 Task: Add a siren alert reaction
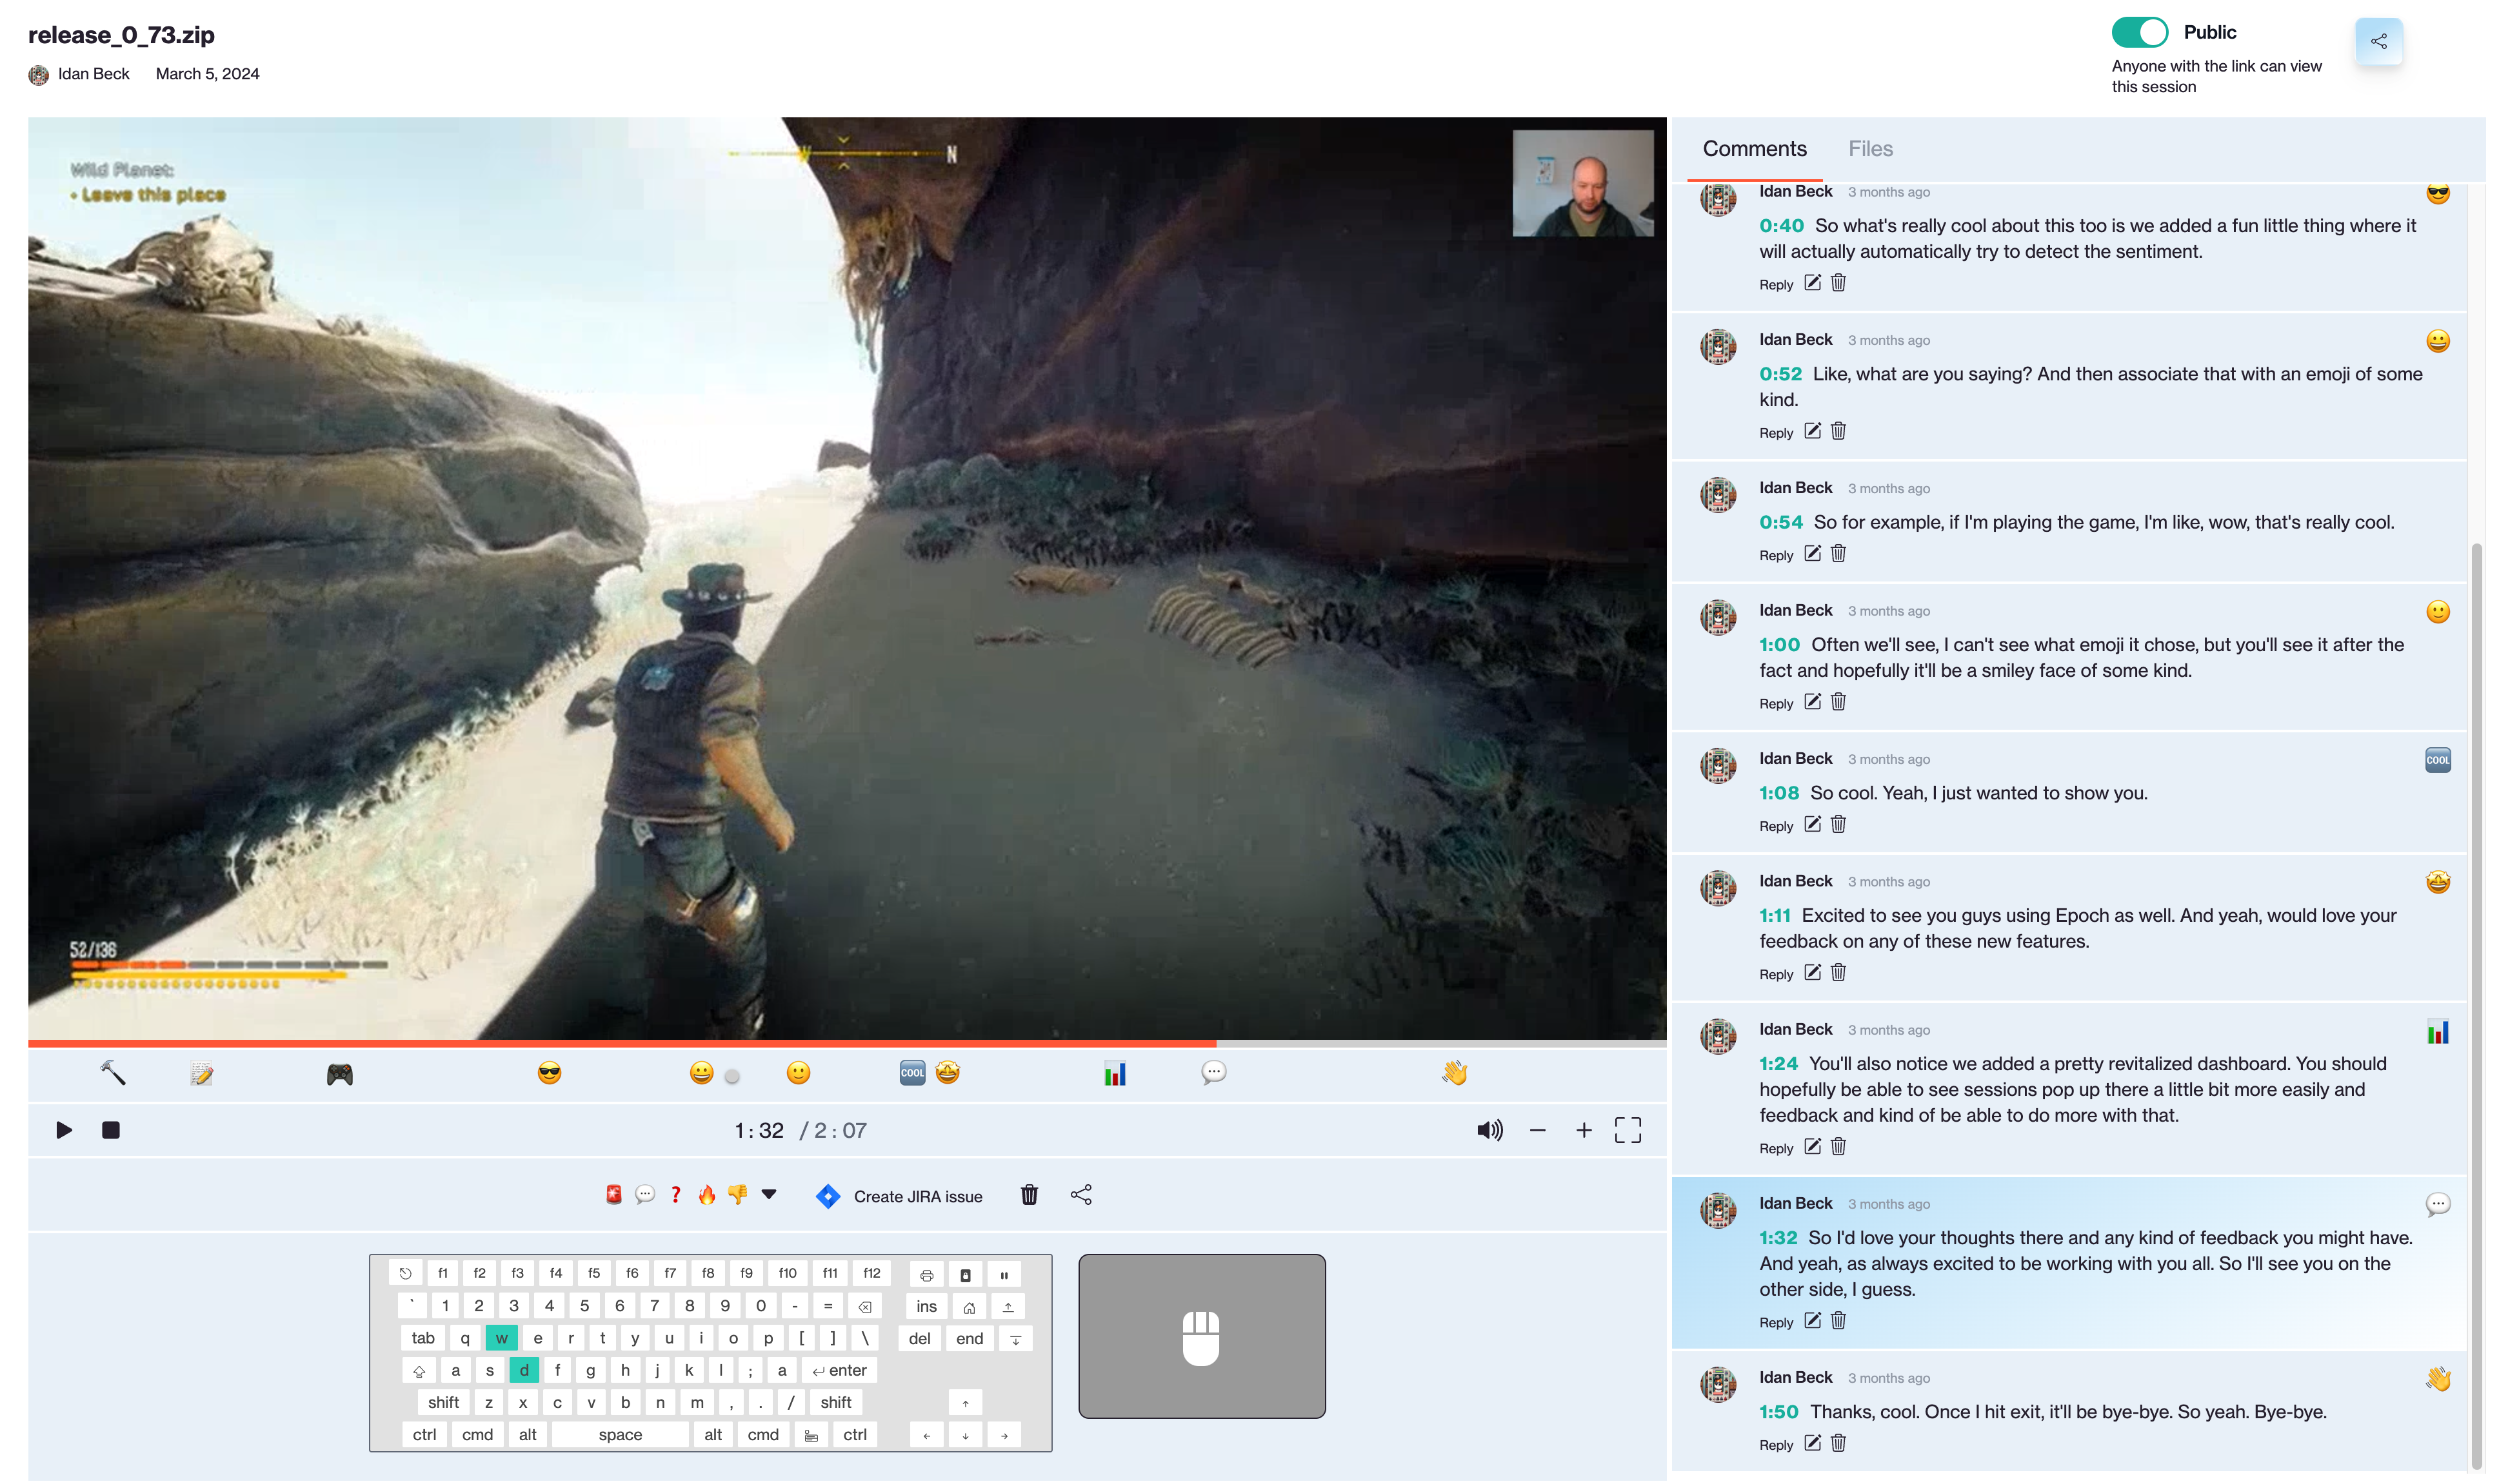(613, 1194)
